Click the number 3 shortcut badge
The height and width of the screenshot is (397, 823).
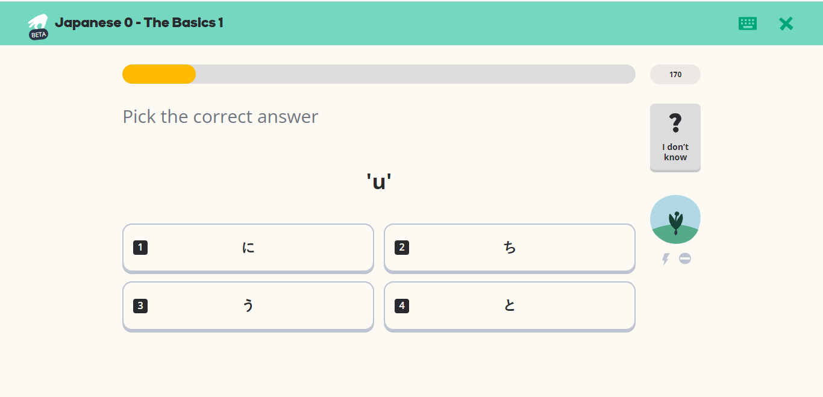[x=140, y=306]
